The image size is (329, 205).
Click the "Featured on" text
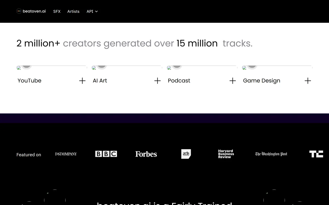click(29, 155)
